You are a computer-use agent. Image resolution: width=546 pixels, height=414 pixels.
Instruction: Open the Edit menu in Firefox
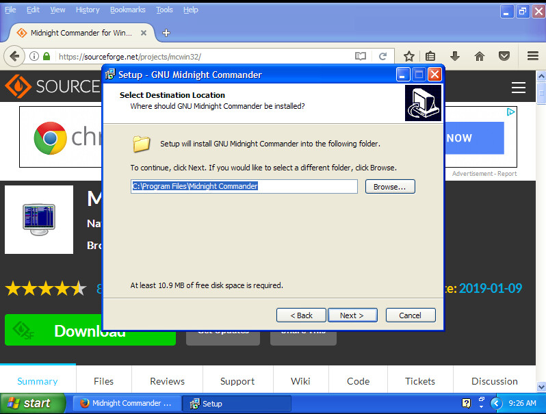(33, 10)
